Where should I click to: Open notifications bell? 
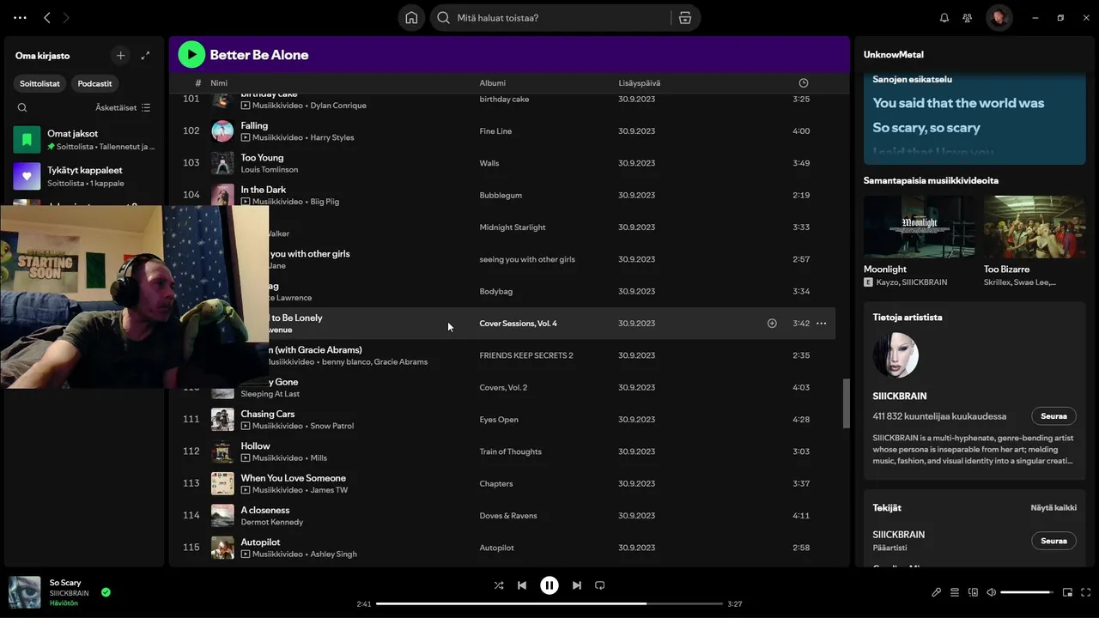944,17
